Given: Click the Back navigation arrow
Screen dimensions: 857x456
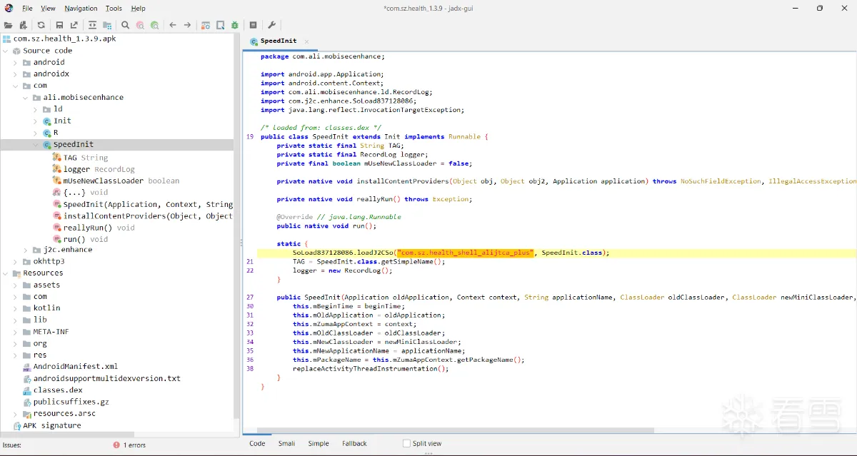Looking at the screenshot, I should pyautogui.click(x=173, y=25).
